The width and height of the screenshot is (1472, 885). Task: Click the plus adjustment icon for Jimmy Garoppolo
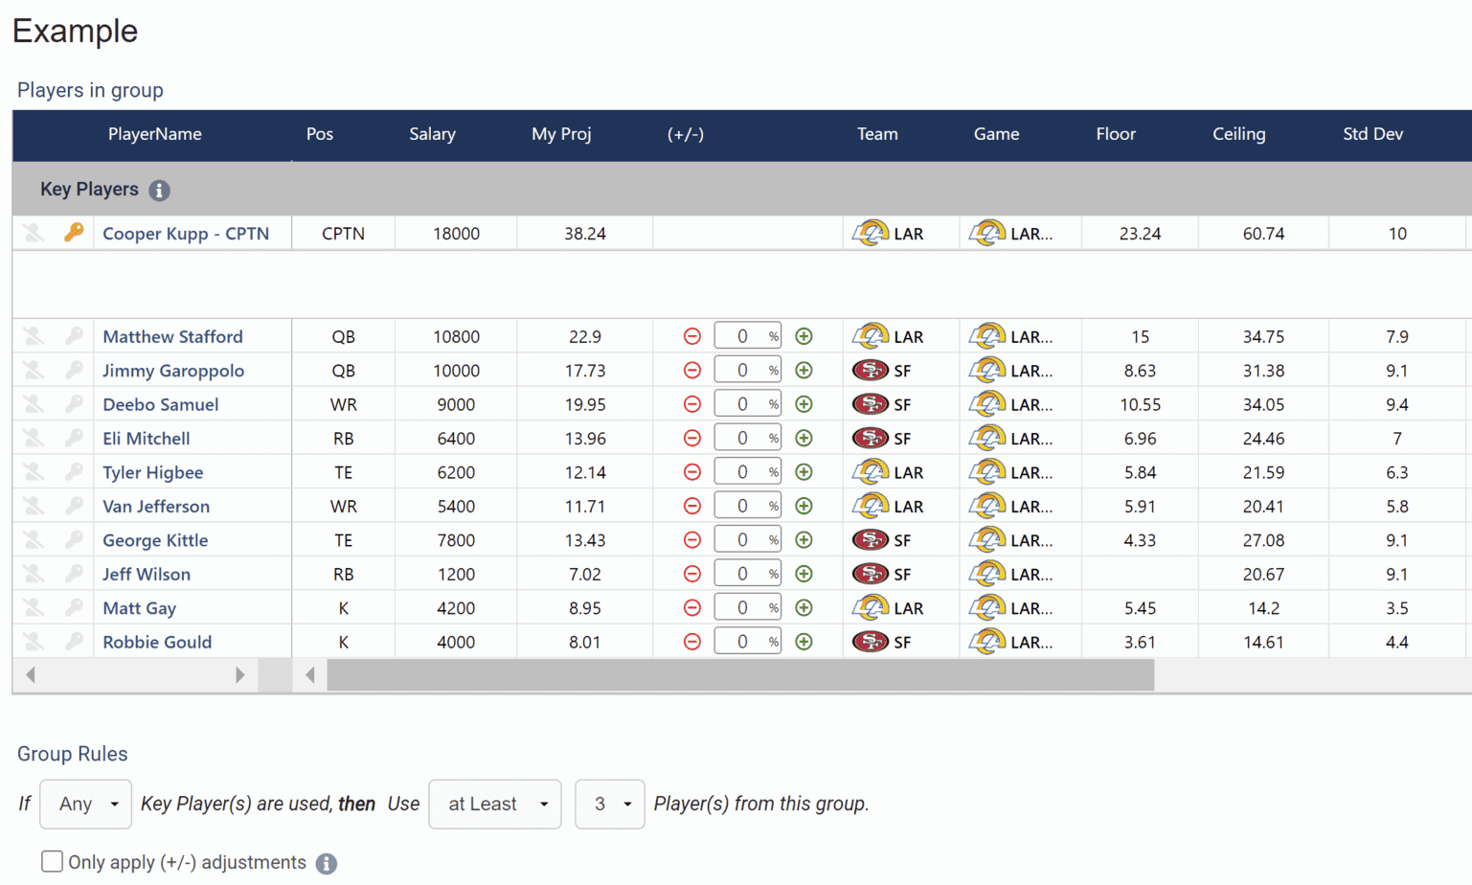click(804, 370)
